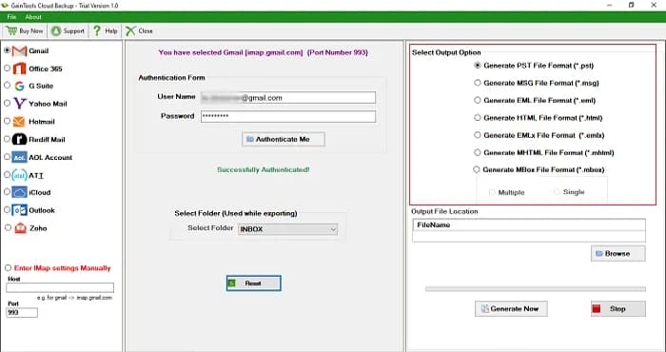Click the Gmail envelope icon
This screenshot has height=352, width=666.
[20, 51]
